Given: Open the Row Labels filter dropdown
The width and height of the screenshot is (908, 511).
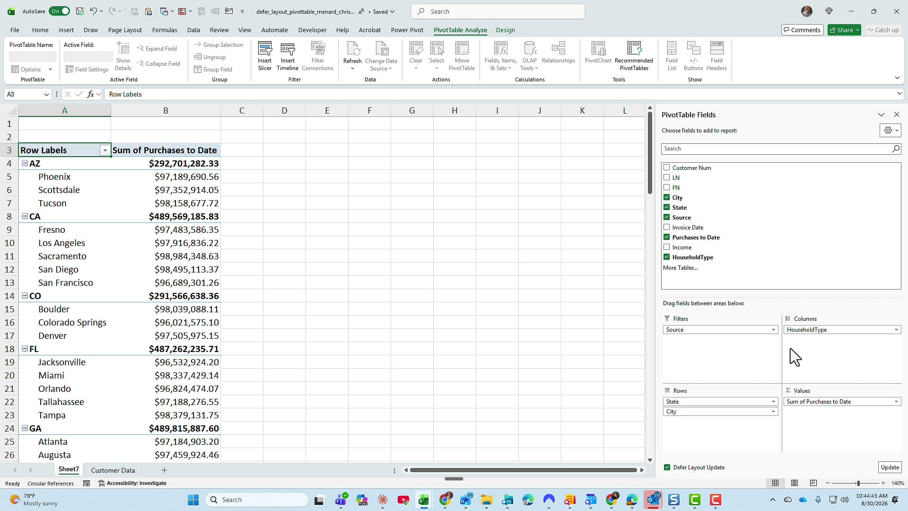Looking at the screenshot, I should point(105,150).
